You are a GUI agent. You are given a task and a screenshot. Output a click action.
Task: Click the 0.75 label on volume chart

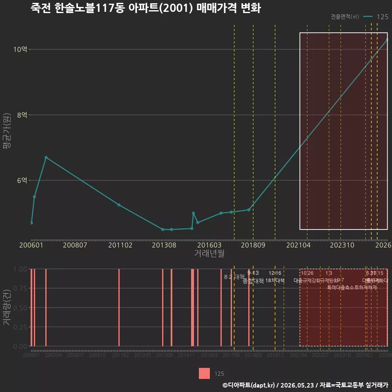pos(20,289)
